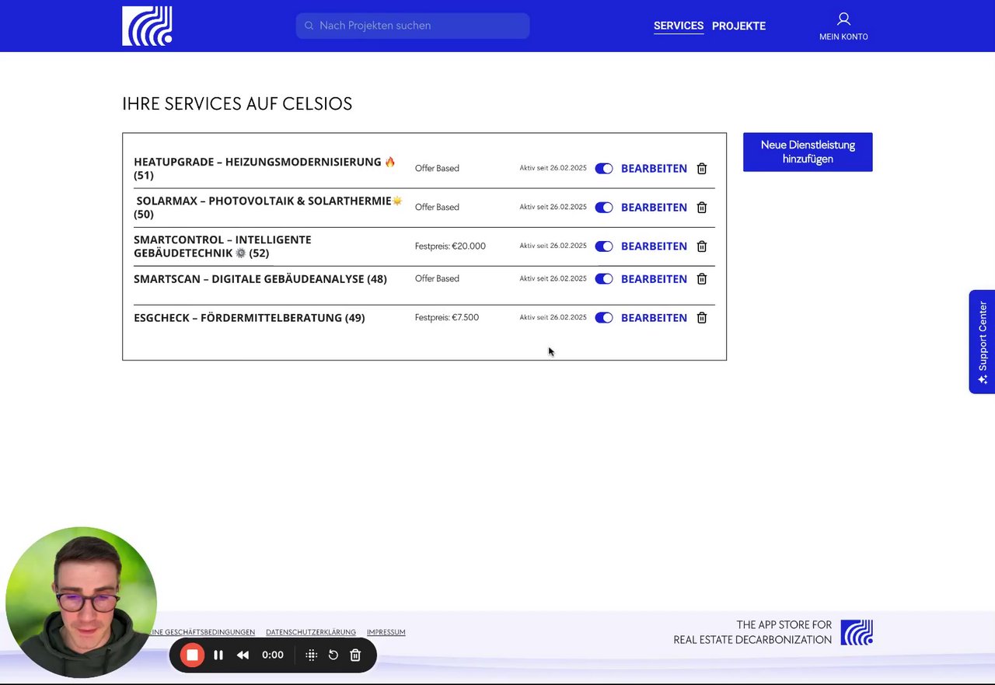Image resolution: width=995 pixels, height=685 pixels.
Task: Edit the HeatUpgrade service with Bearbeiten
Action: click(654, 169)
